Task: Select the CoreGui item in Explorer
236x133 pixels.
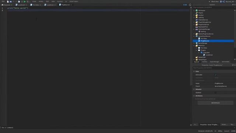Action: pyautogui.click(x=201, y=15)
